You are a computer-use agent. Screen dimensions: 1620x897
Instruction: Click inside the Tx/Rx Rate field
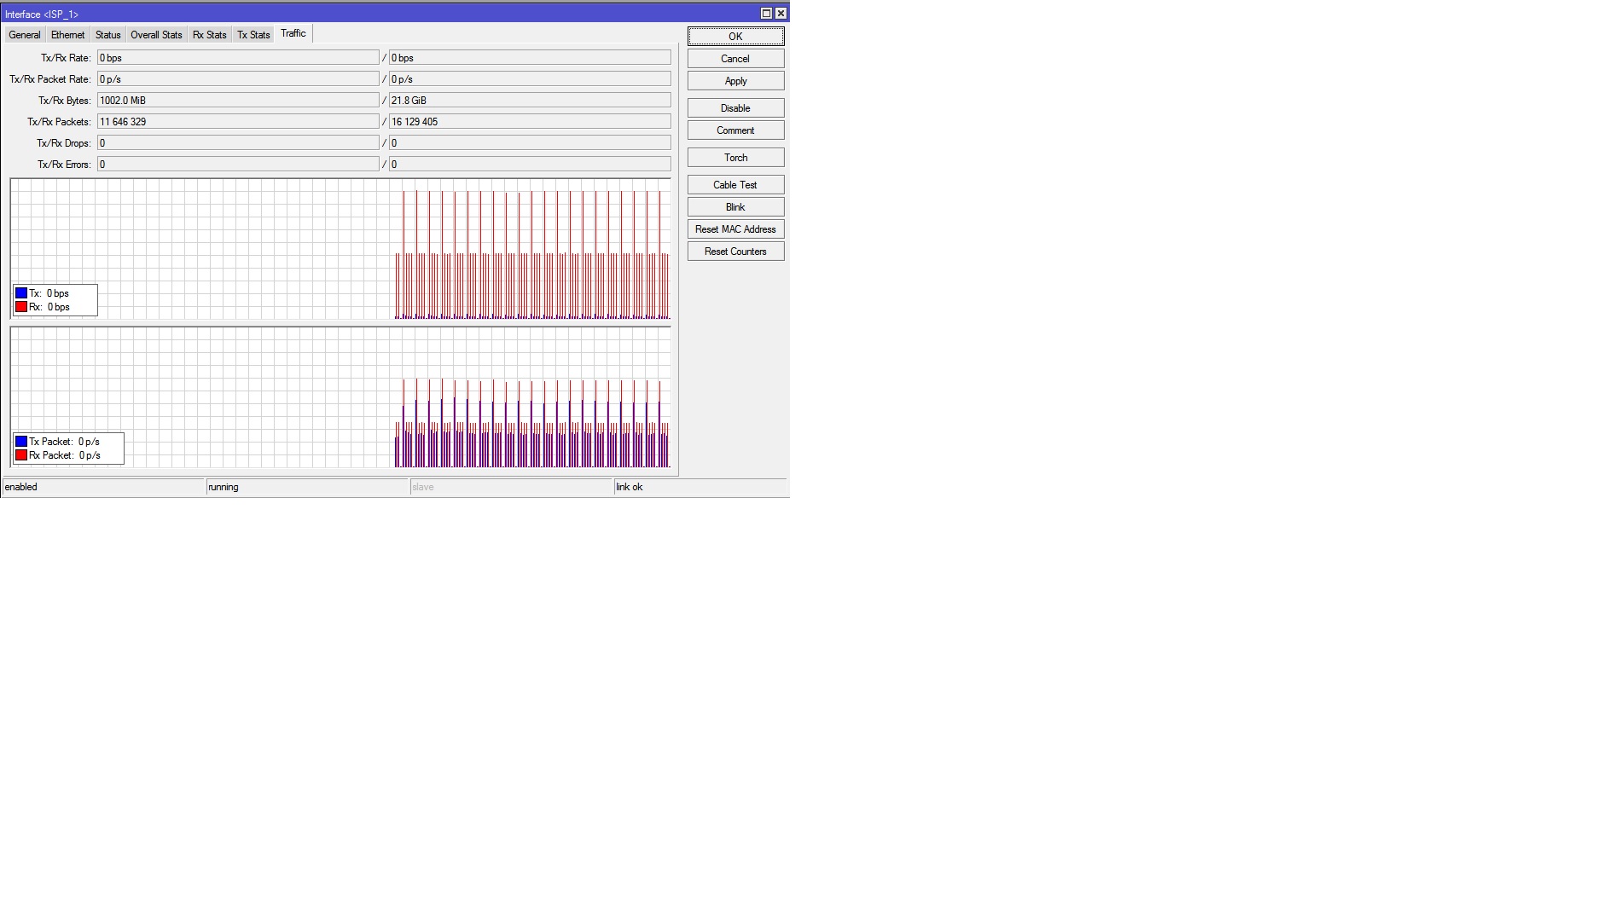(x=239, y=57)
